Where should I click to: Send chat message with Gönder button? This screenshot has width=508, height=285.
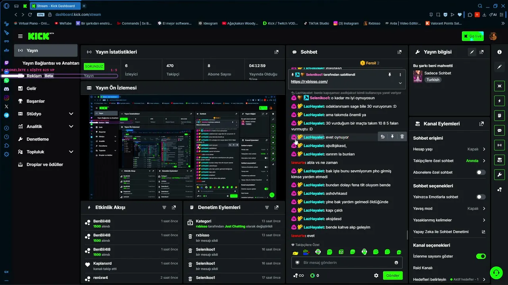tap(393, 275)
